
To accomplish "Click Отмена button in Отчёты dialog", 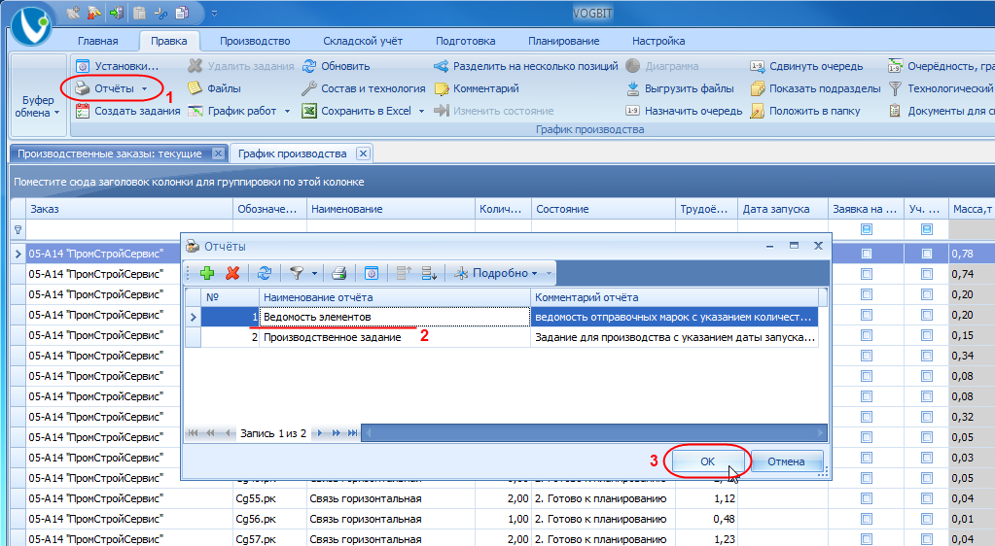I will click(786, 461).
